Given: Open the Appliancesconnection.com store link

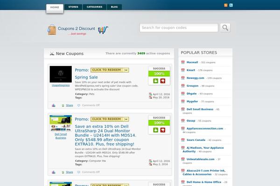Looking at the screenshot, I should tap(205, 128).
